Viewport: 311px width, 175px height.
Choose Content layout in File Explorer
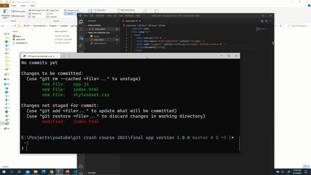(x=52, y=17)
